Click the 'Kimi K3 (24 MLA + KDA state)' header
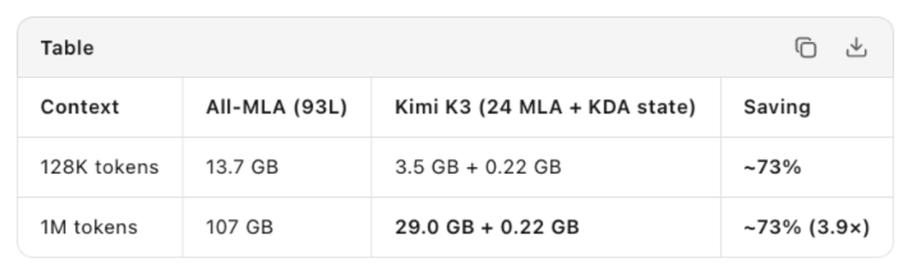The image size is (909, 270). (x=545, y=107)
